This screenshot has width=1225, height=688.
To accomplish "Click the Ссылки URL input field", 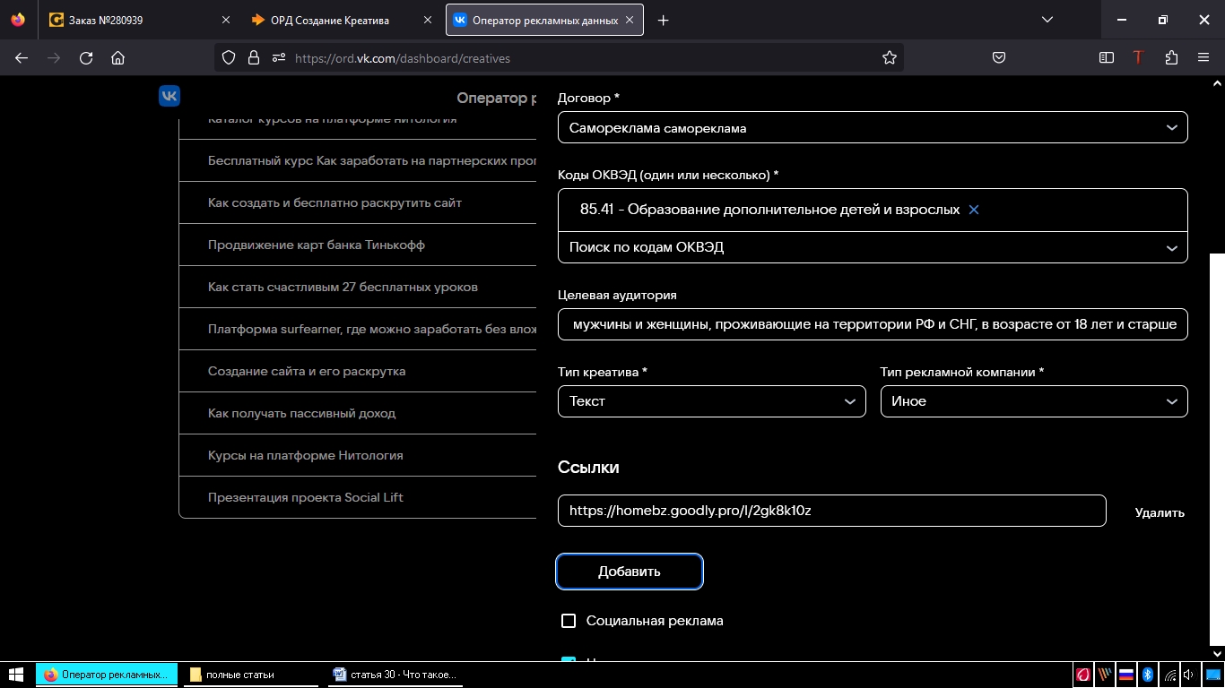I will pyautogui.click(x=832, y=511).
